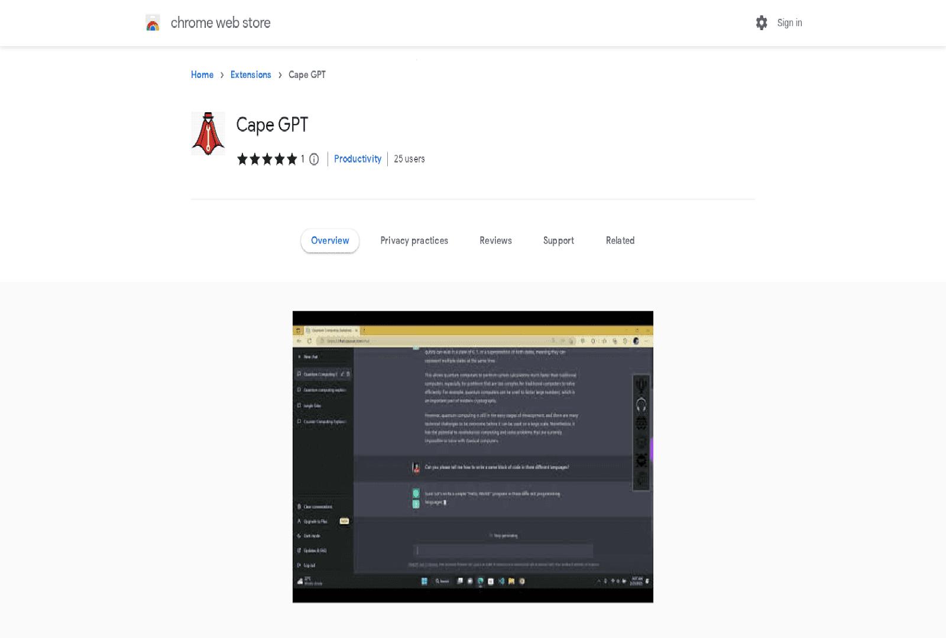Click the chevron after Extensions breadcrumb
946x638 pixels.
[x=280, y=75]
